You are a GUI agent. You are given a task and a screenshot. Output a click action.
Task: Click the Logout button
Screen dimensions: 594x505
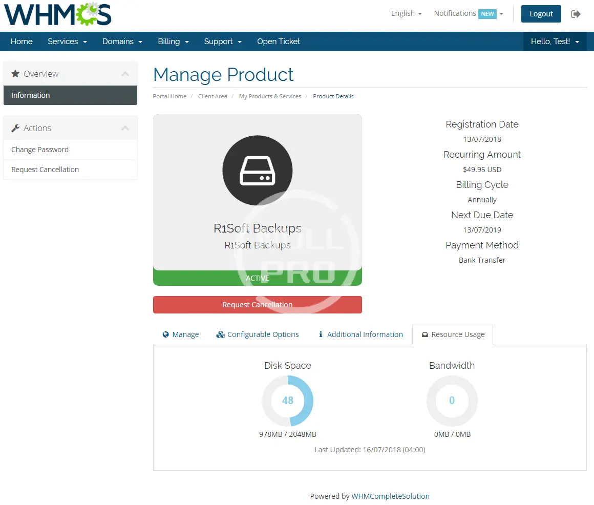[541, 14]
